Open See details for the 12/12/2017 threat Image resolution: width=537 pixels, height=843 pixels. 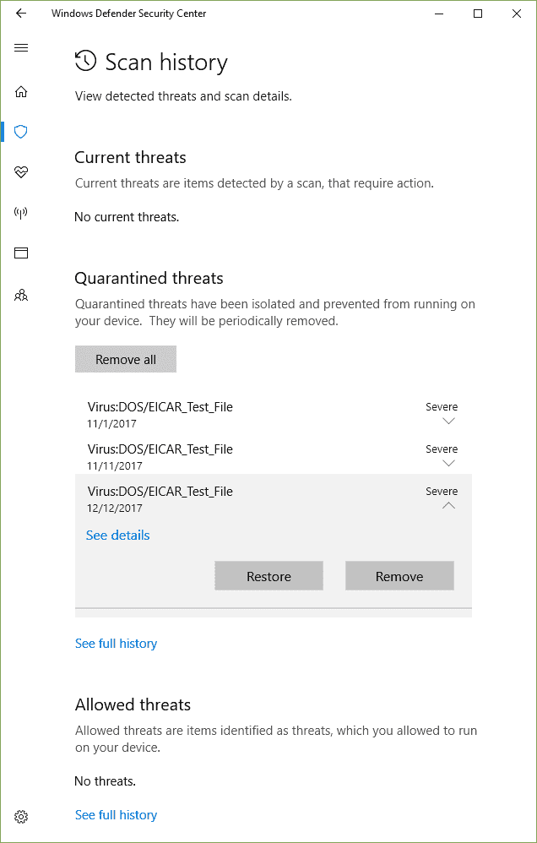coord(117,535)
